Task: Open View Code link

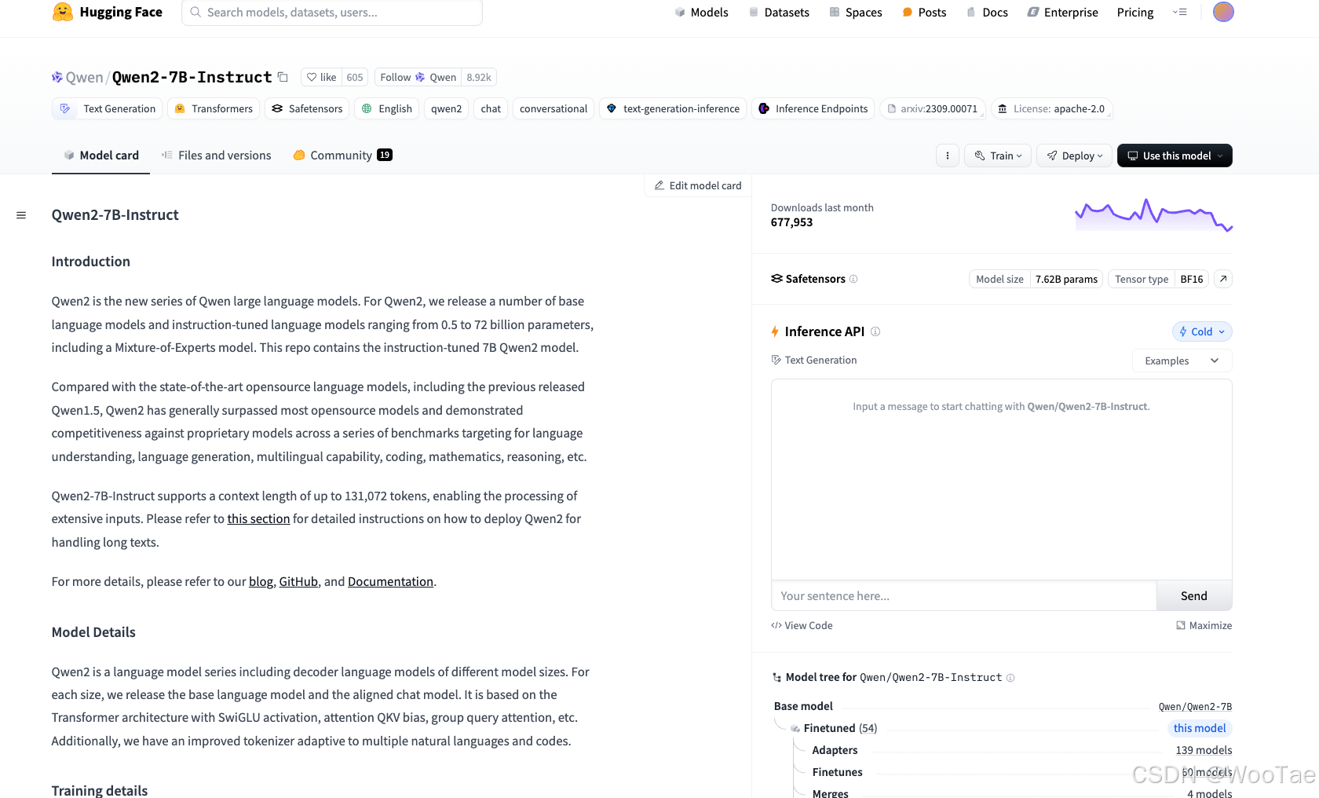Action: coord(802,625)
